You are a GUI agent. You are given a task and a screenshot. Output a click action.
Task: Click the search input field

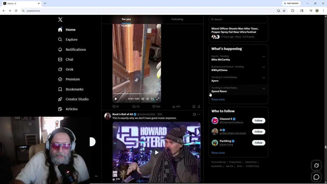(x=238, y=19)
